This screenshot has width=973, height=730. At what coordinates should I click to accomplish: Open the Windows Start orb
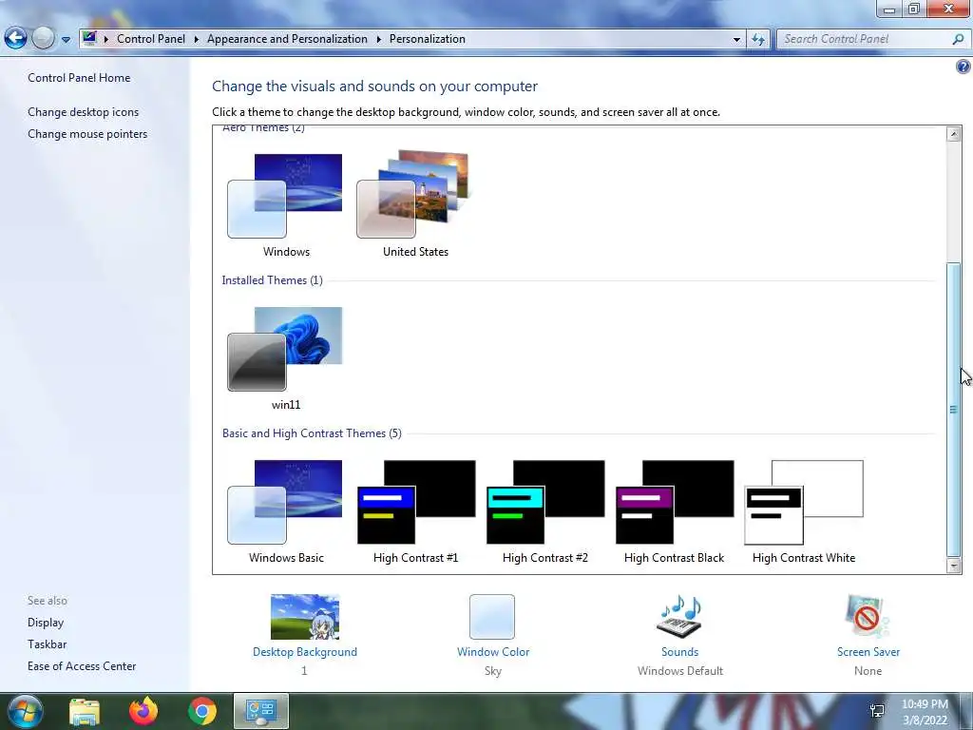(x=24, y=711)
